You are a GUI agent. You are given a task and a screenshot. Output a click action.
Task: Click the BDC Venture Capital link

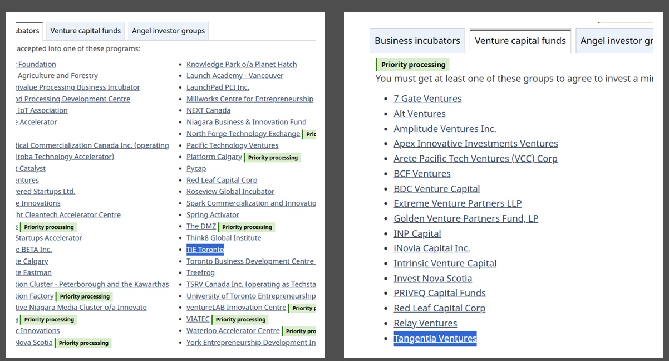click(x=436, y=189)
